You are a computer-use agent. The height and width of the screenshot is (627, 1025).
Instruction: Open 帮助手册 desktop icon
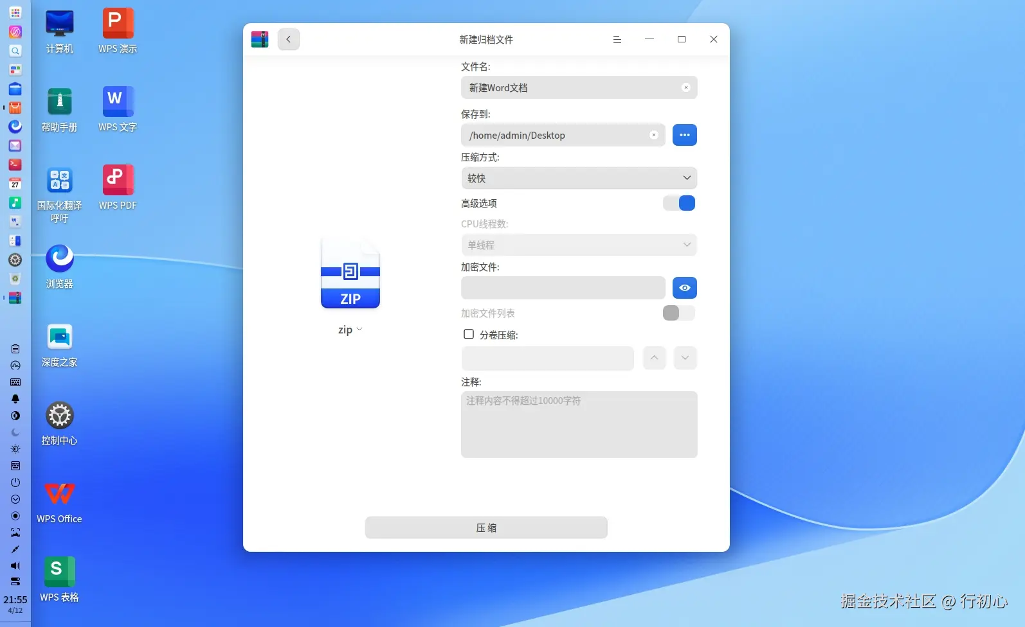coord(60,110)
